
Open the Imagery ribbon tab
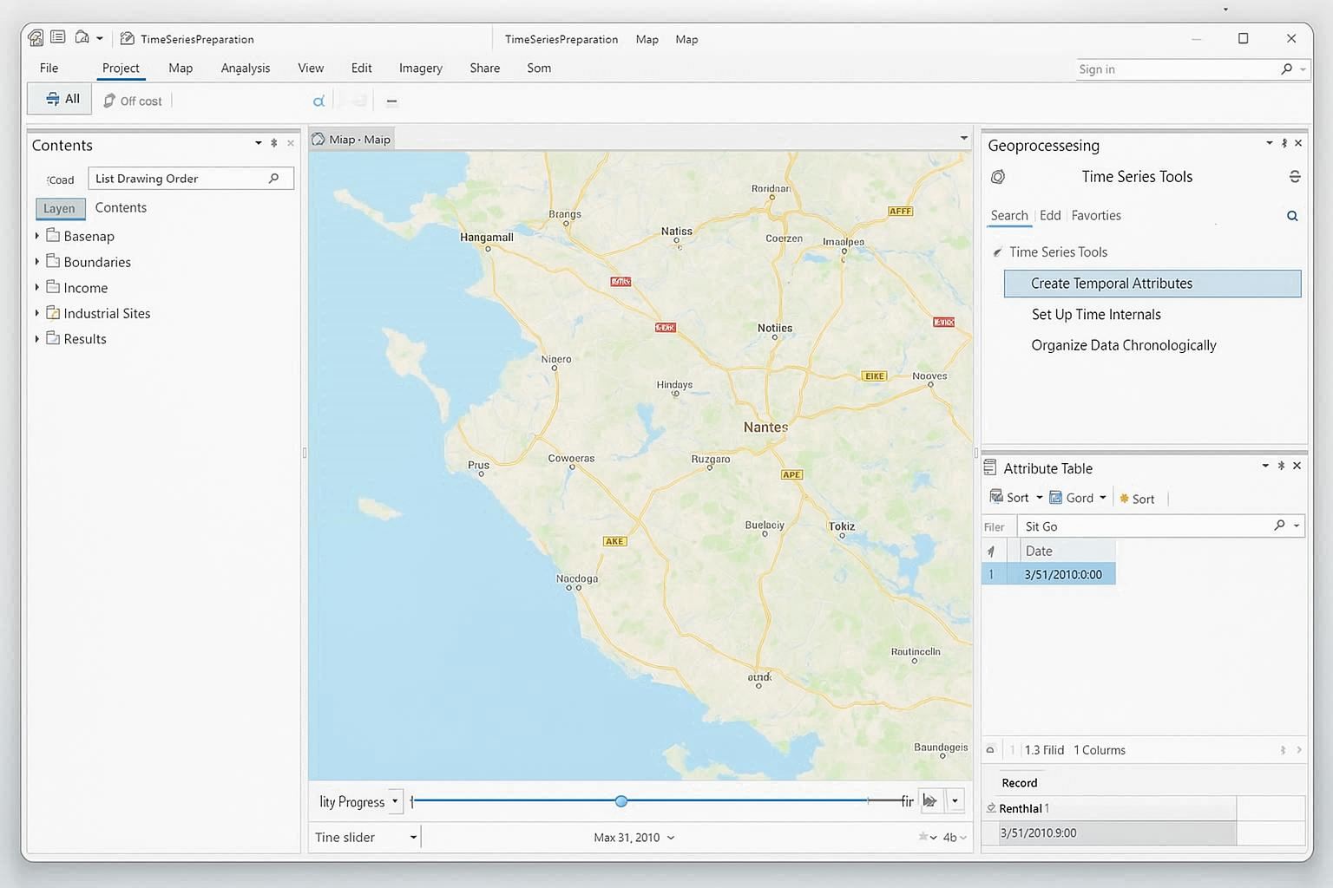click(x=420, y=68)
